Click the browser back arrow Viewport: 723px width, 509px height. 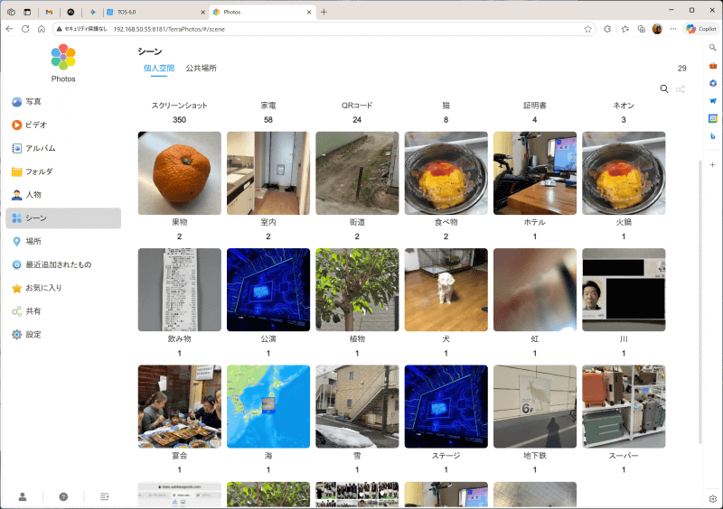(x=10, y=29)
